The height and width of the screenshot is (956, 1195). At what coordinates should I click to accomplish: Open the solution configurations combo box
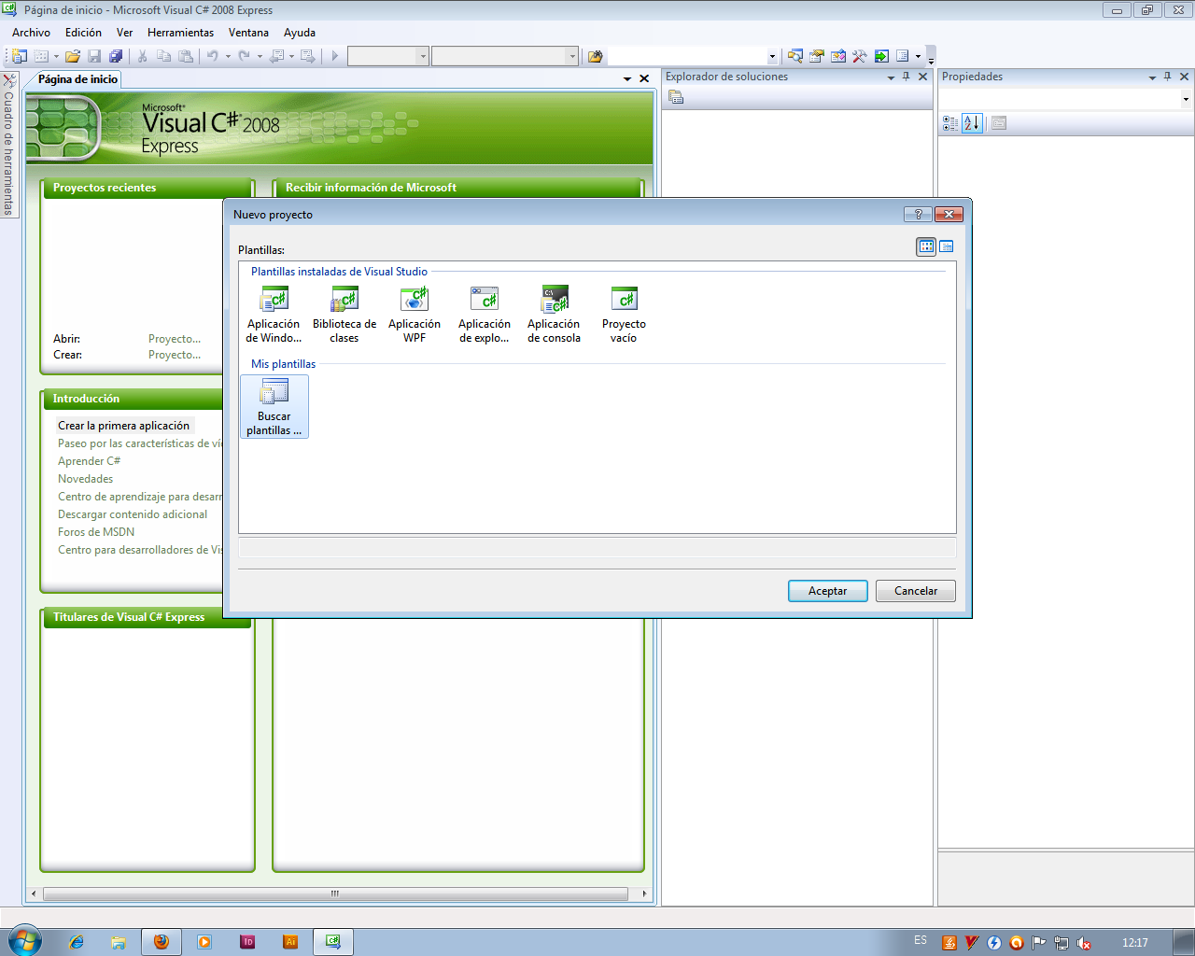(387, 56)
